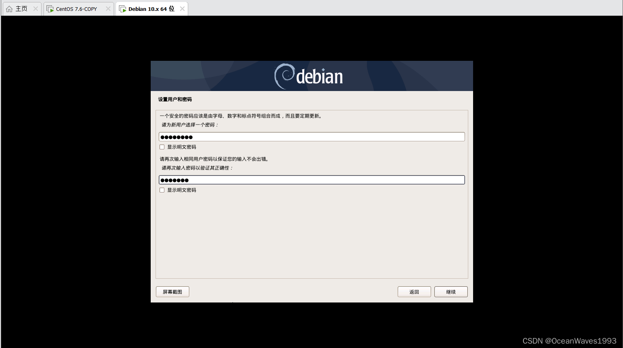The image size is (623, 348).
Task: Focus the new user password field
Action: click(311, 137)
